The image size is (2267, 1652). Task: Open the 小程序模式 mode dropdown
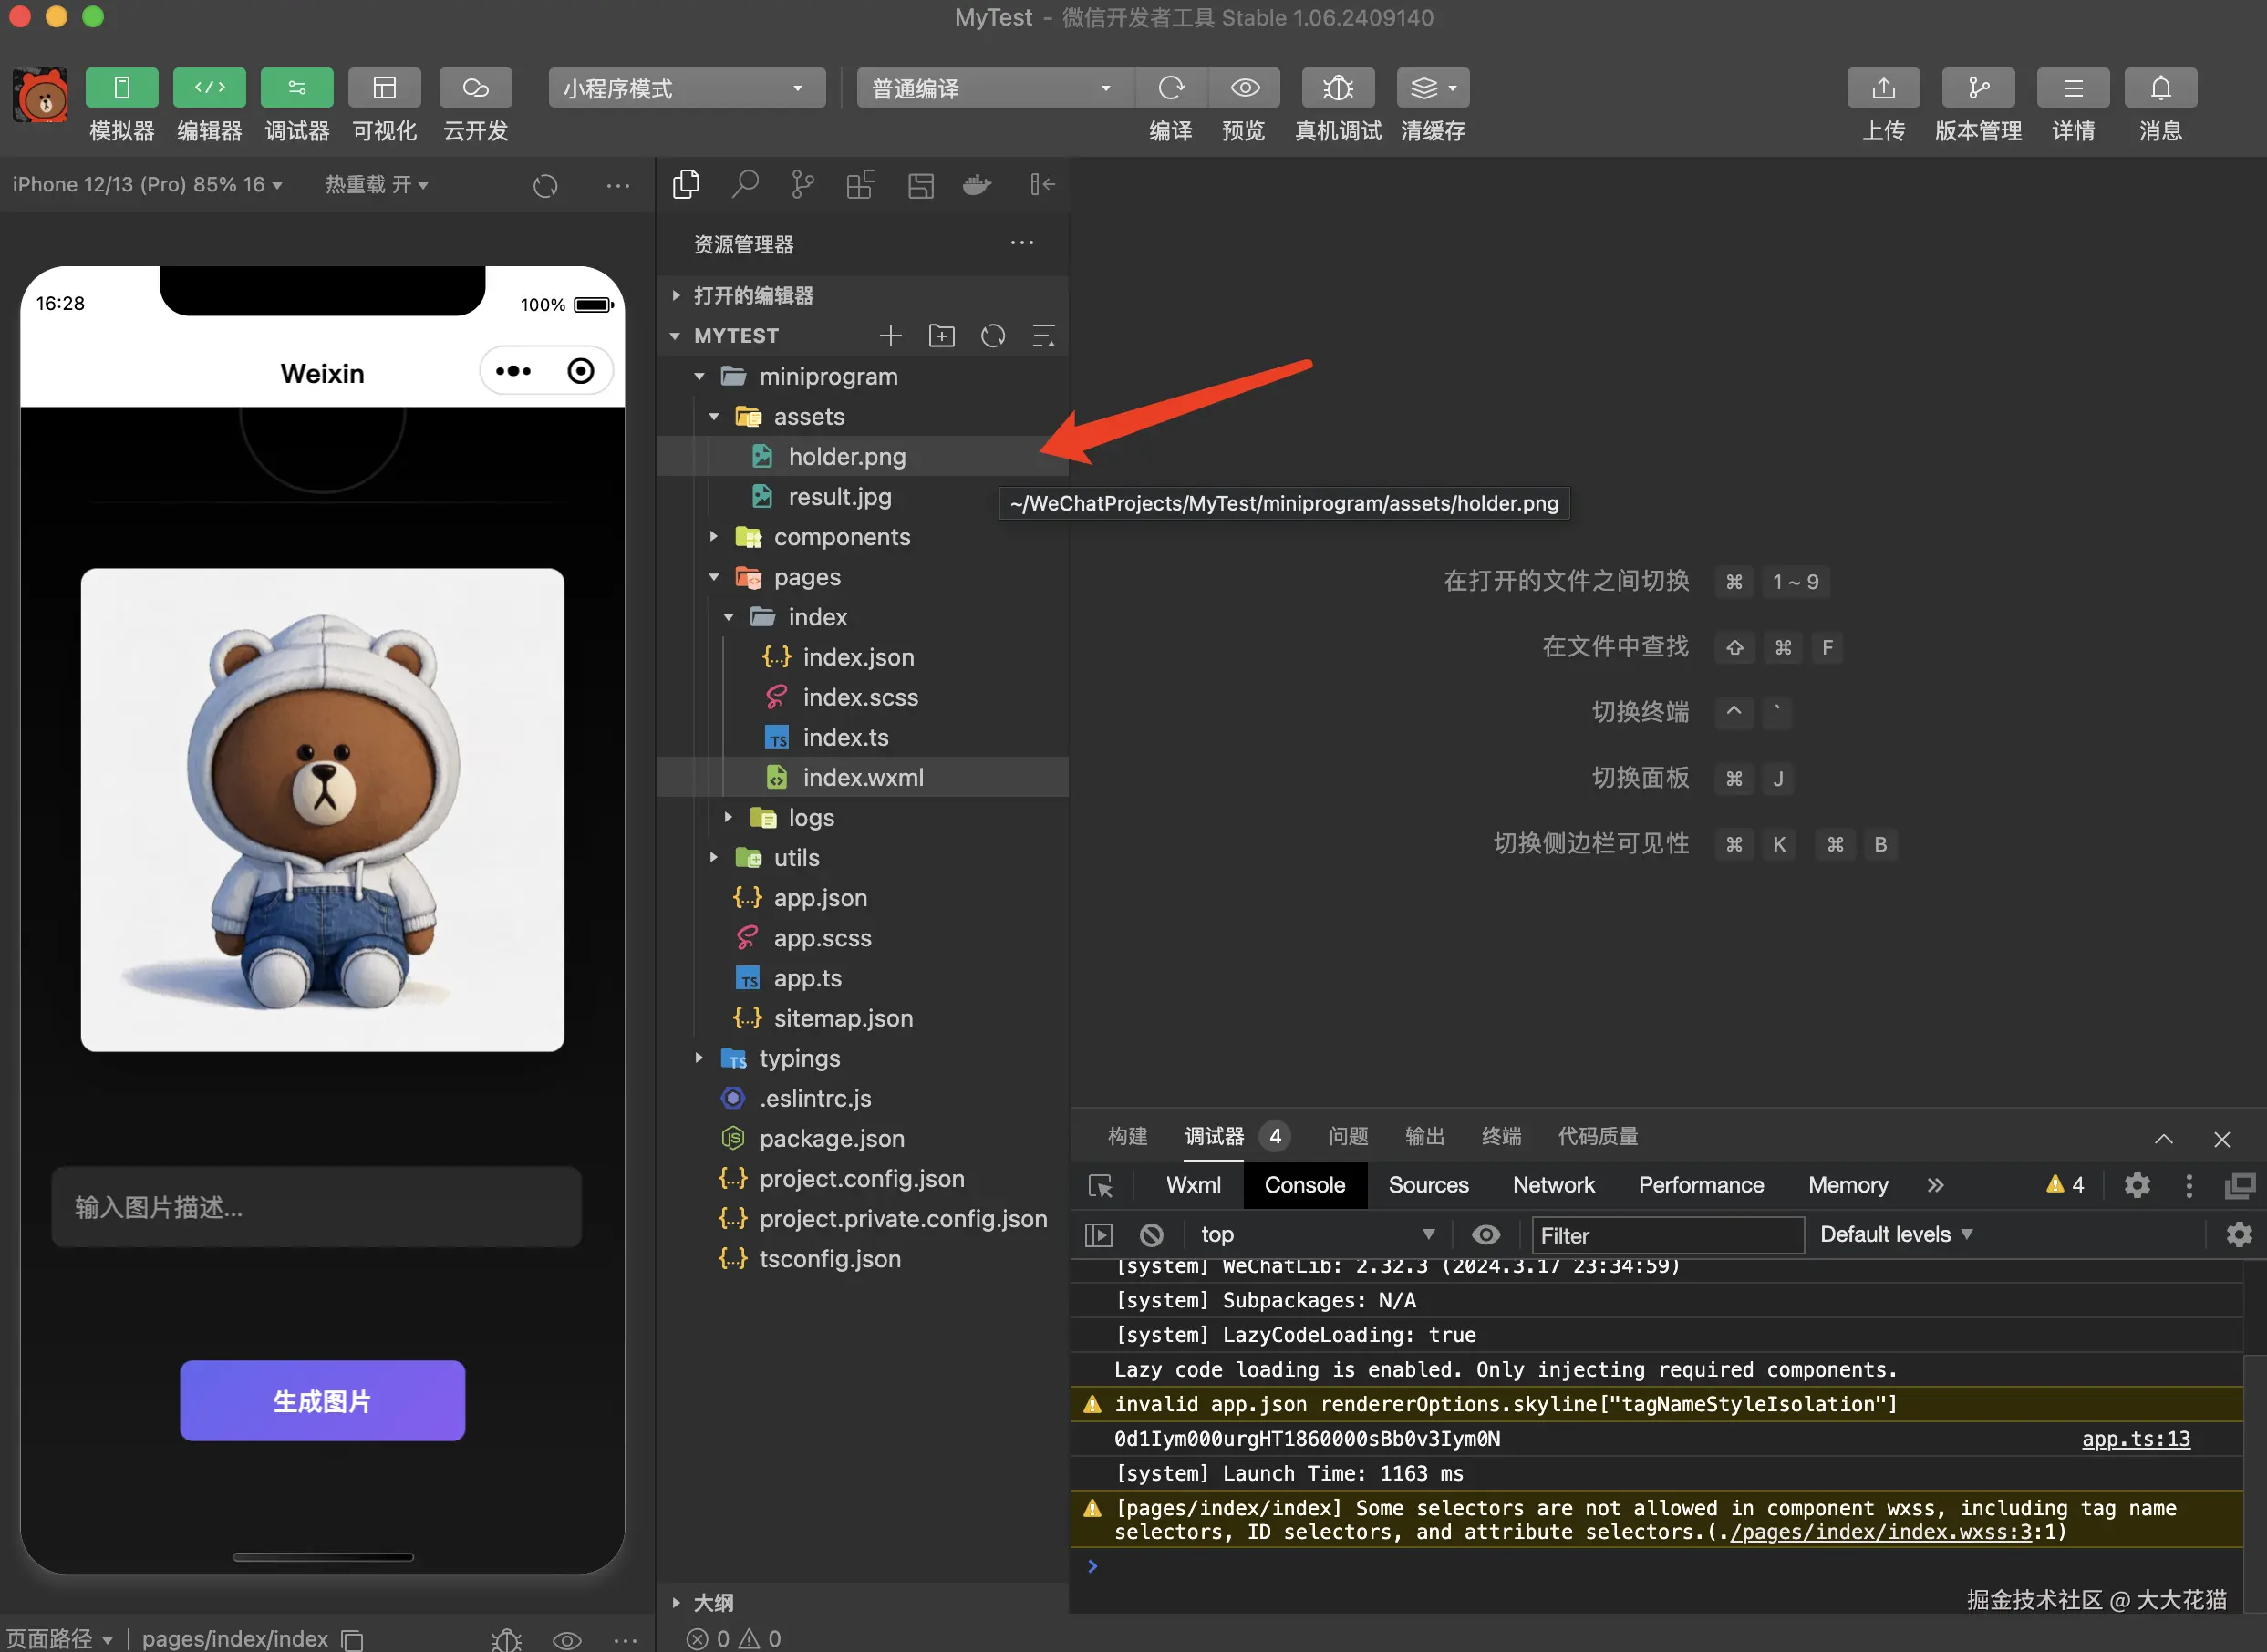[686, 88]
